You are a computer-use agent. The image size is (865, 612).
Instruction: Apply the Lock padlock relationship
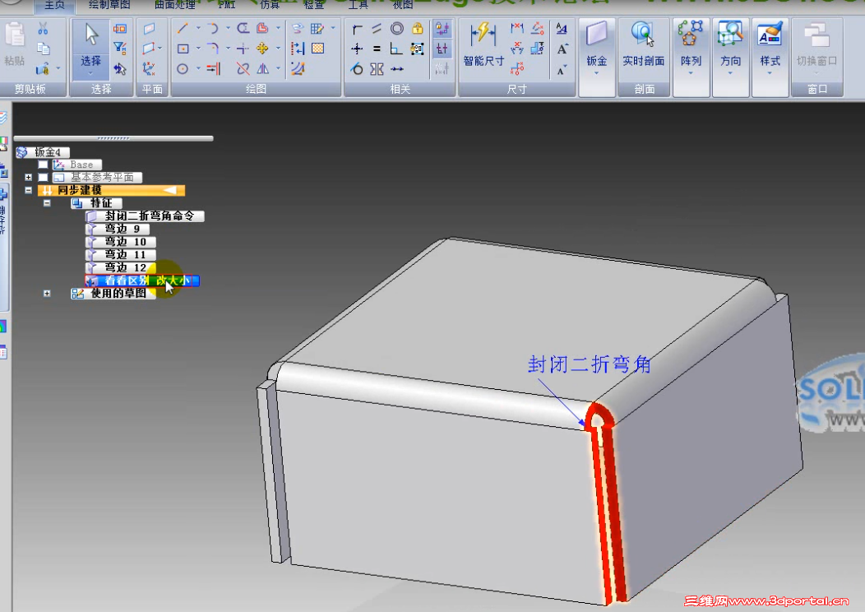(417, 28)
